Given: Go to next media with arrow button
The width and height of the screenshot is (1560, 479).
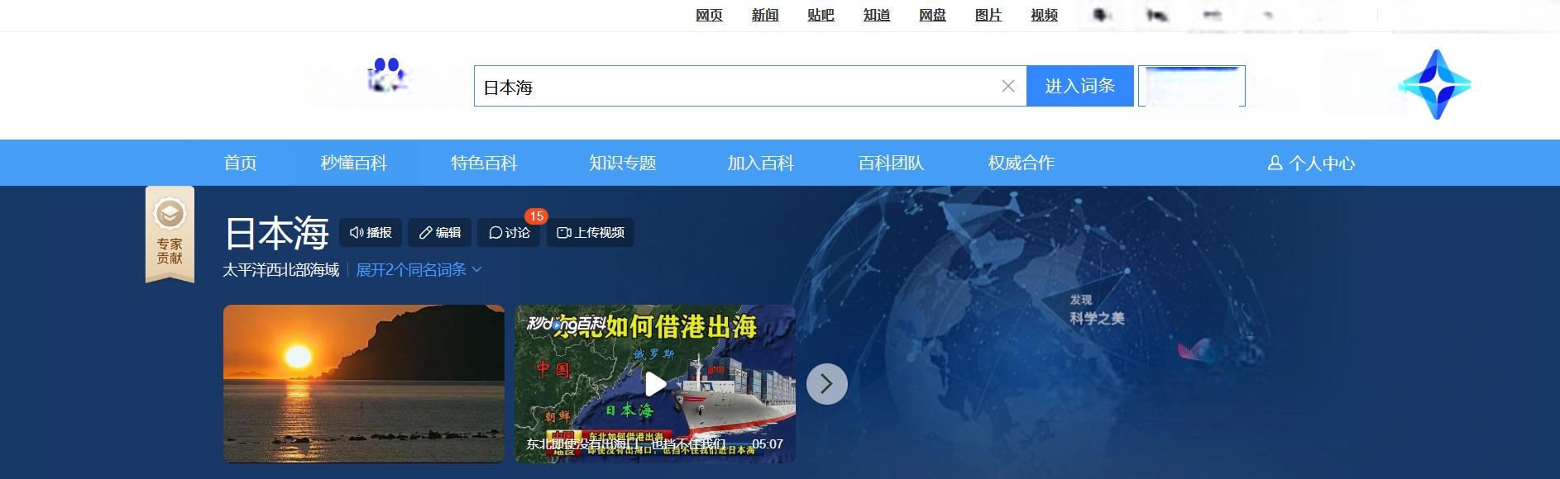Looking at the screenshot, I should [826, 384].
